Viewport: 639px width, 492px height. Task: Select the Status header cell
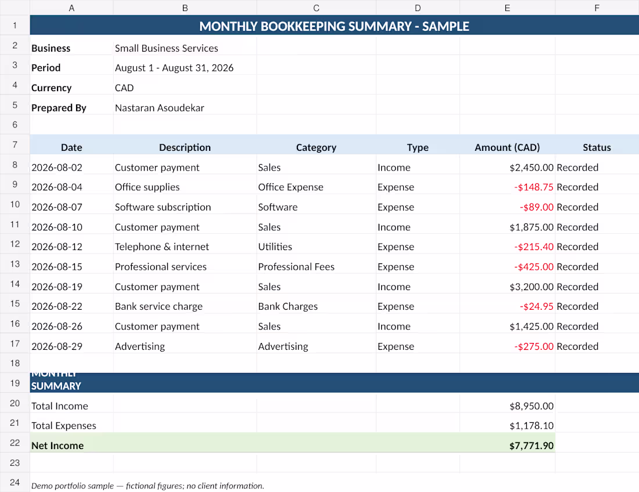pyautogui.click(x=597, y=147)
